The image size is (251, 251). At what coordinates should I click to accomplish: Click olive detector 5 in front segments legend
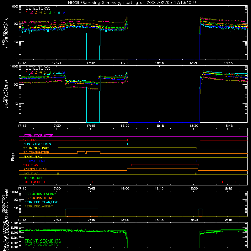click(45, 13)
